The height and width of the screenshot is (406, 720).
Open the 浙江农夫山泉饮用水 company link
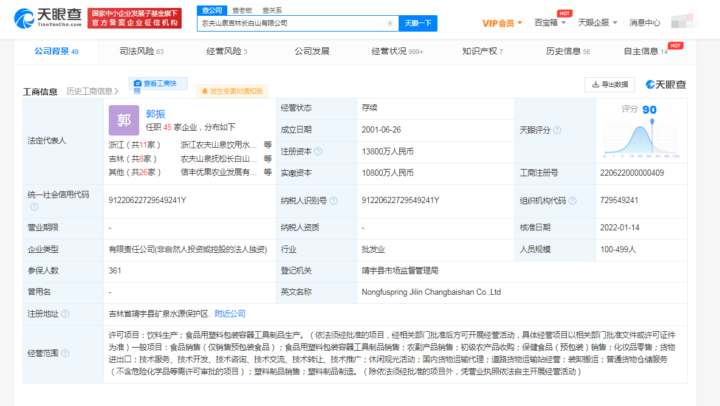pos(219,145)
